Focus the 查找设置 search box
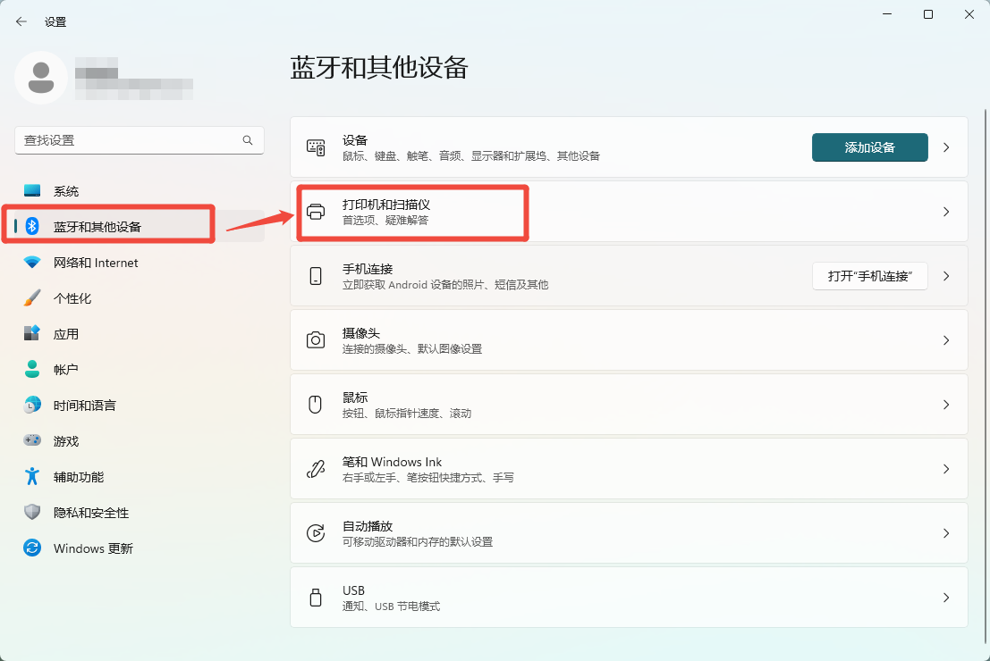This screenshot has height=661, width=990. point(130,140)
